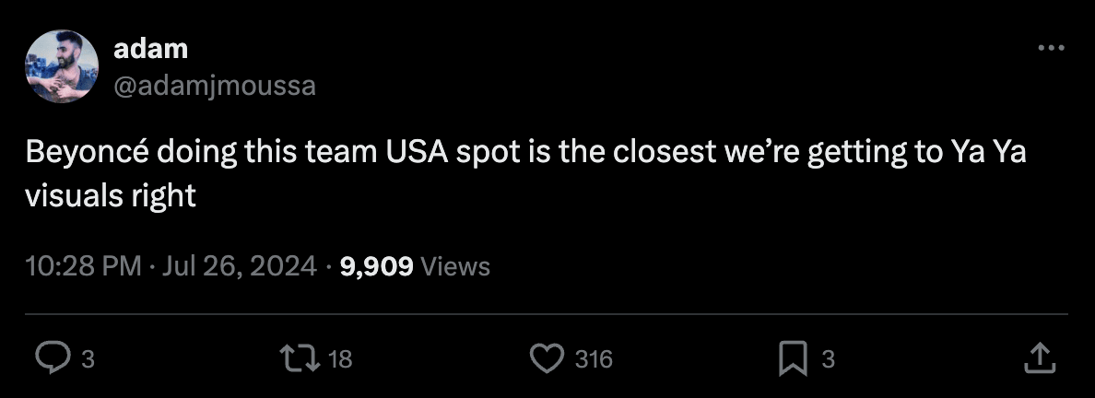Open the three-dot more options menu

1051,49
